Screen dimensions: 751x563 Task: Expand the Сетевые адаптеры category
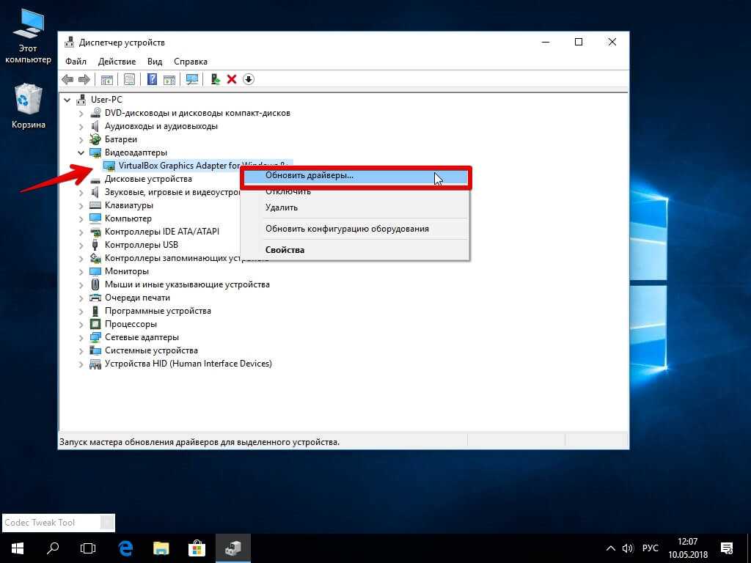81,337
